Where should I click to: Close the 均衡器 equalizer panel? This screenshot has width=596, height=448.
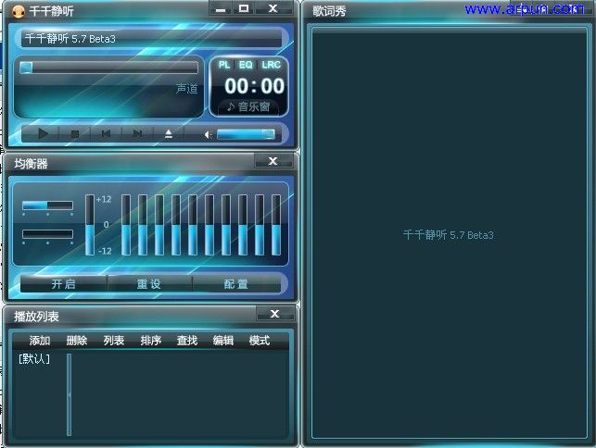click(273, 161)
